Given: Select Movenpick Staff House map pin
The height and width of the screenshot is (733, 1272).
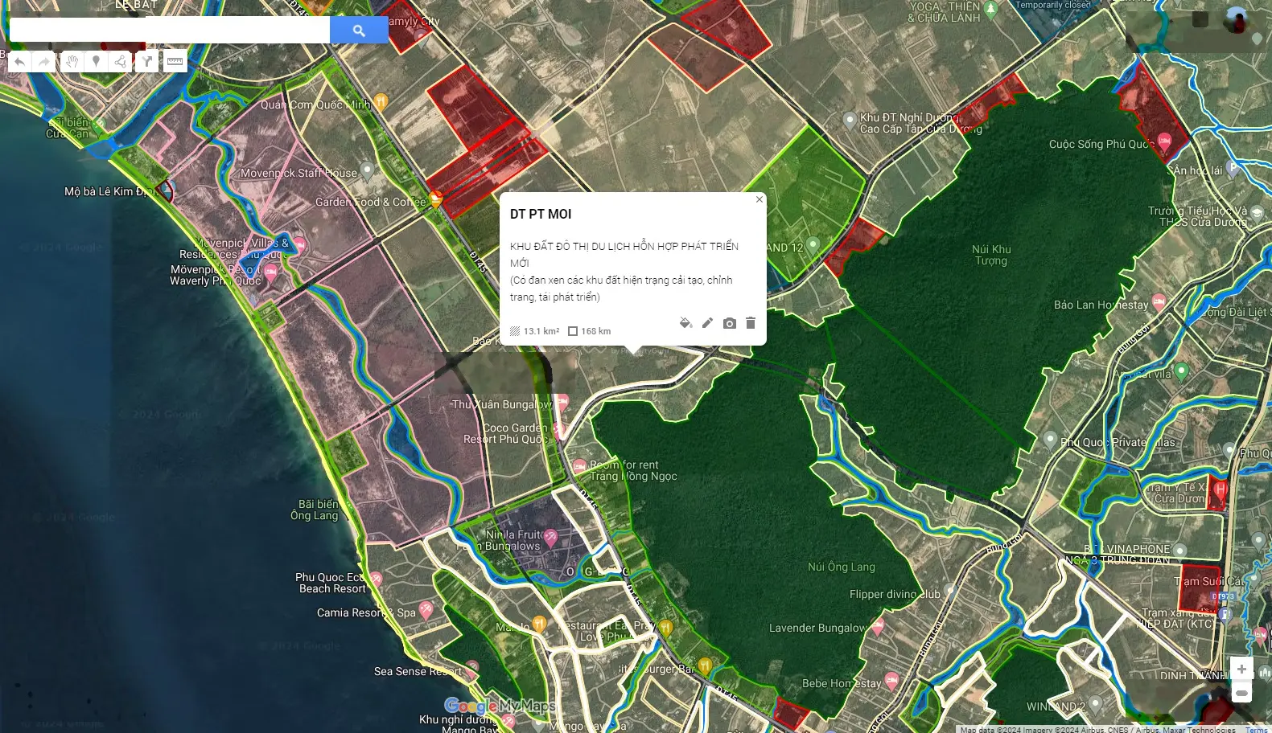Looking at the screenshot, I should (x=367, y=170).
